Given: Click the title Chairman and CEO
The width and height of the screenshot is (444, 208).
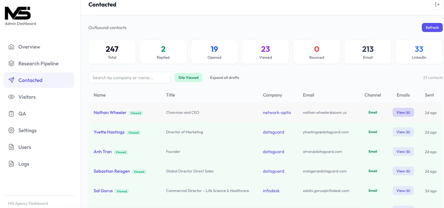Looking at the screenshot, I should pyautogui.click(x=183, y=112).
